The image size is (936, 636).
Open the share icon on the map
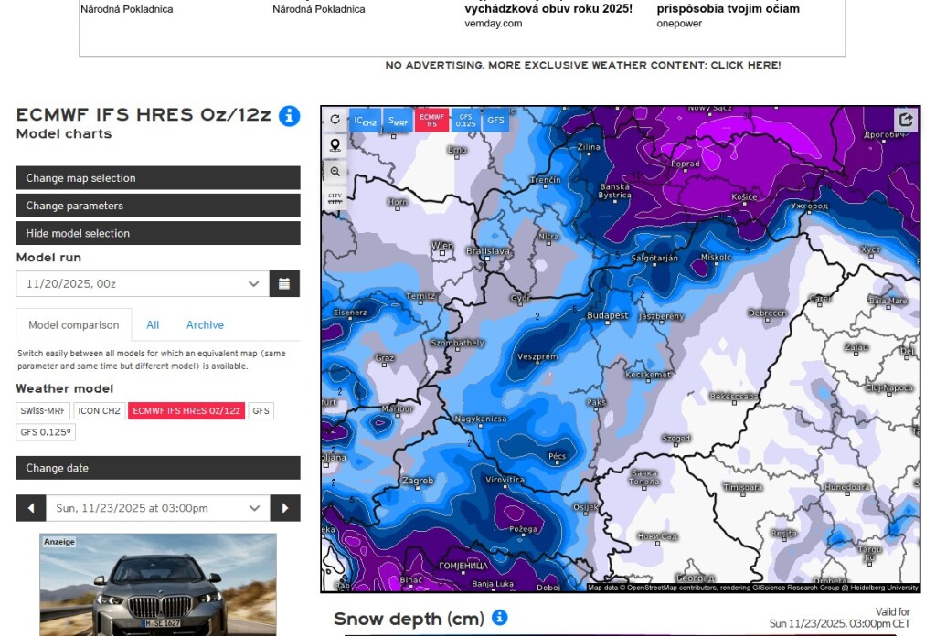point(906,120)
